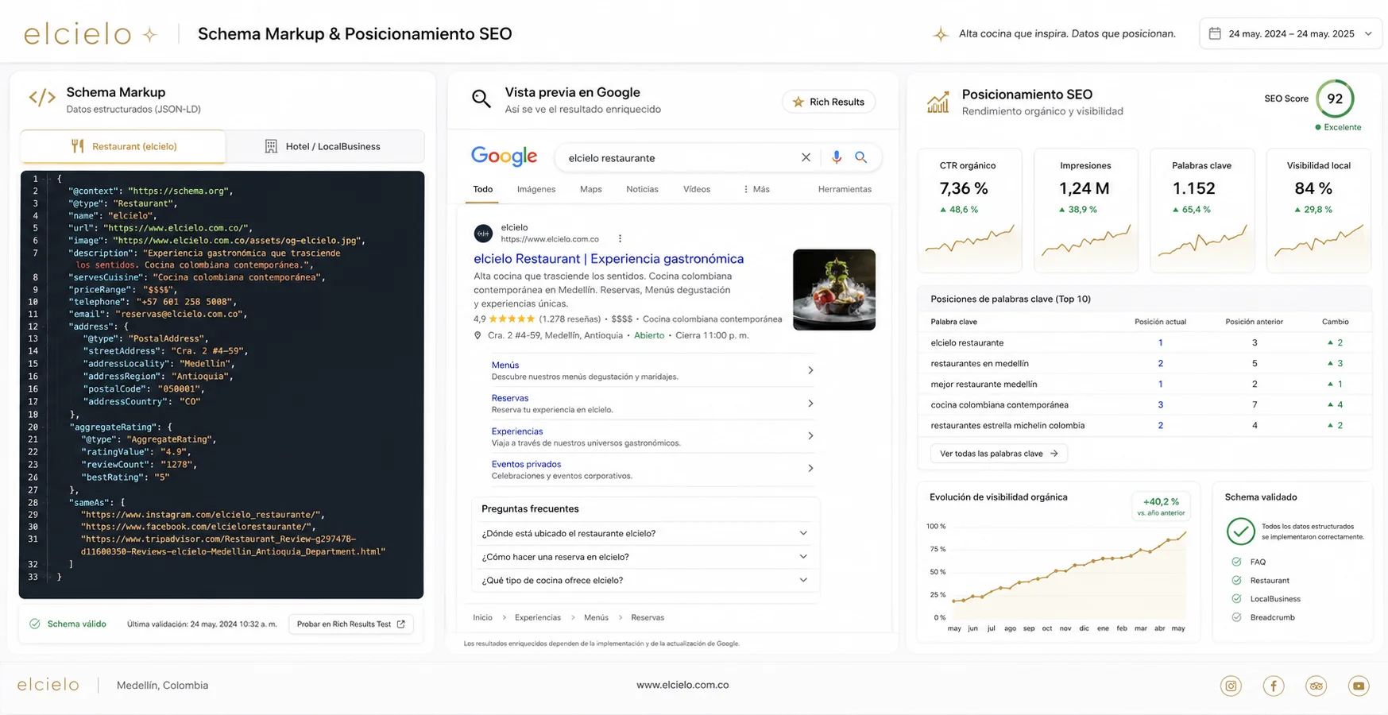Open the TripAdvisor footer icon

1316,686
